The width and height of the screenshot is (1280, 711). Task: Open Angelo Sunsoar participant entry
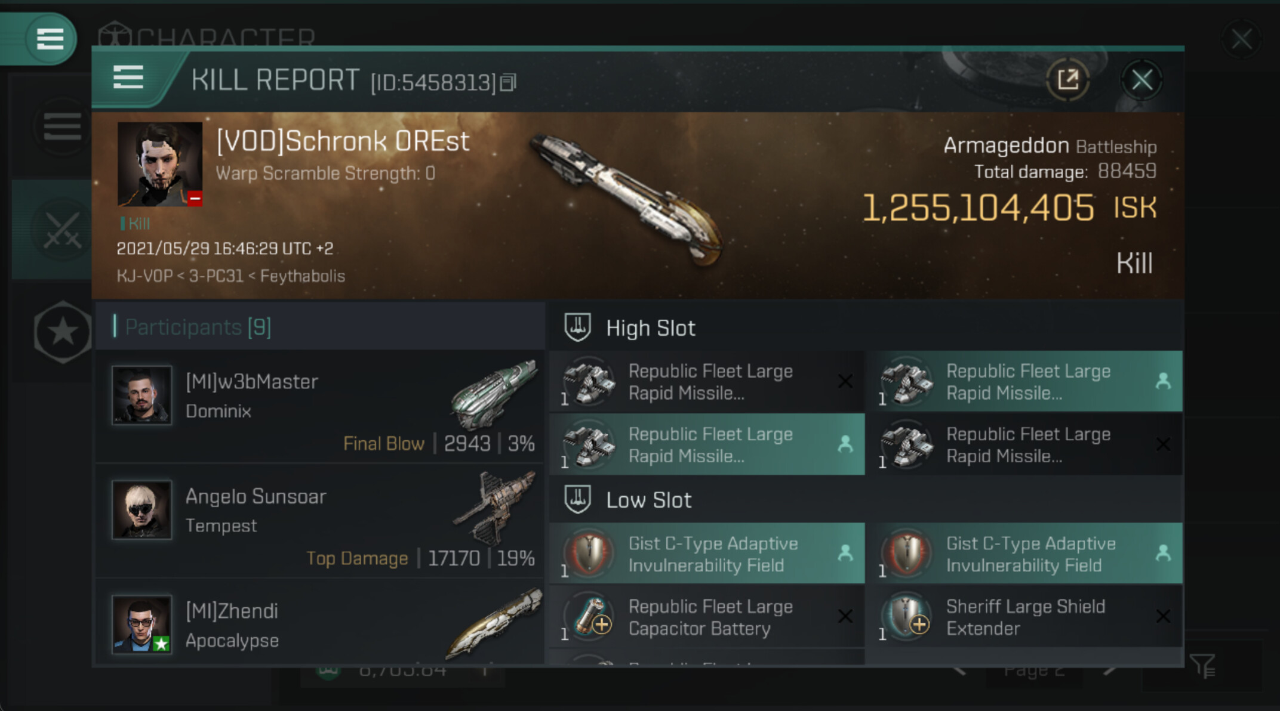[319, 521]
